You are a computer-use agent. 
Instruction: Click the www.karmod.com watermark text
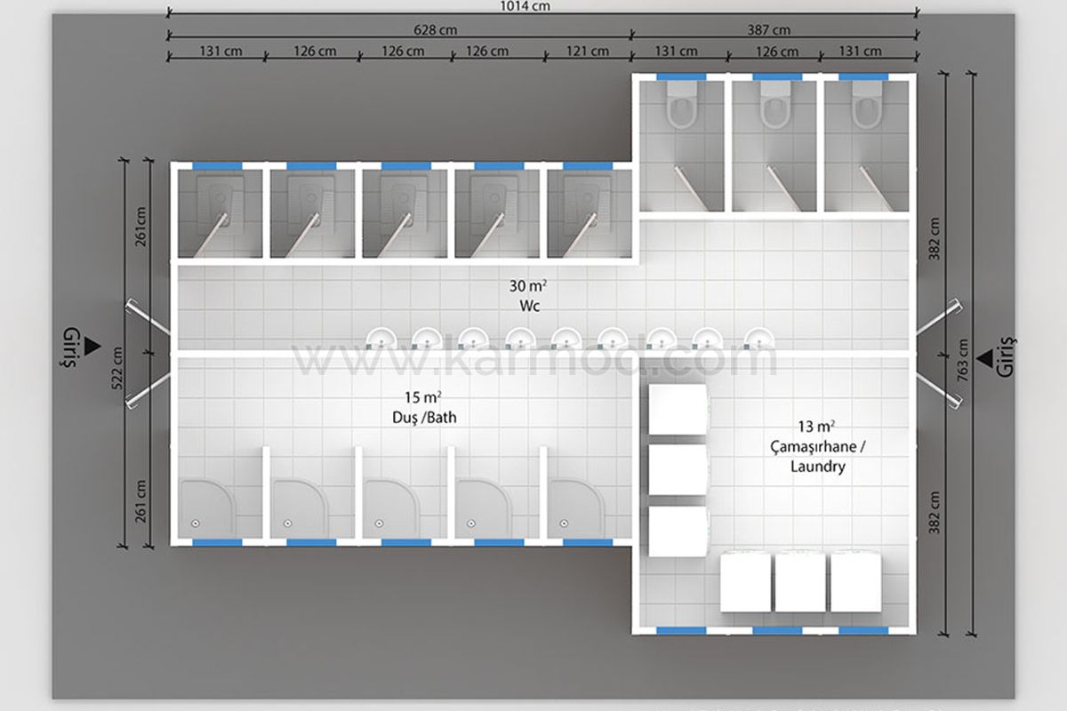[535, 361]
